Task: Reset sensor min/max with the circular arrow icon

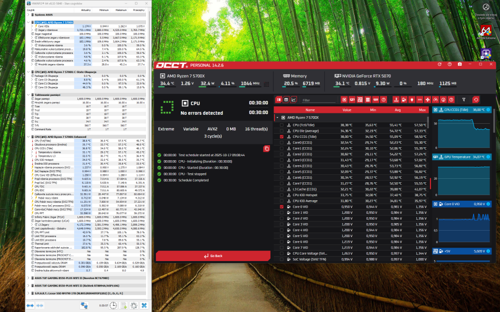Action: 475,100
